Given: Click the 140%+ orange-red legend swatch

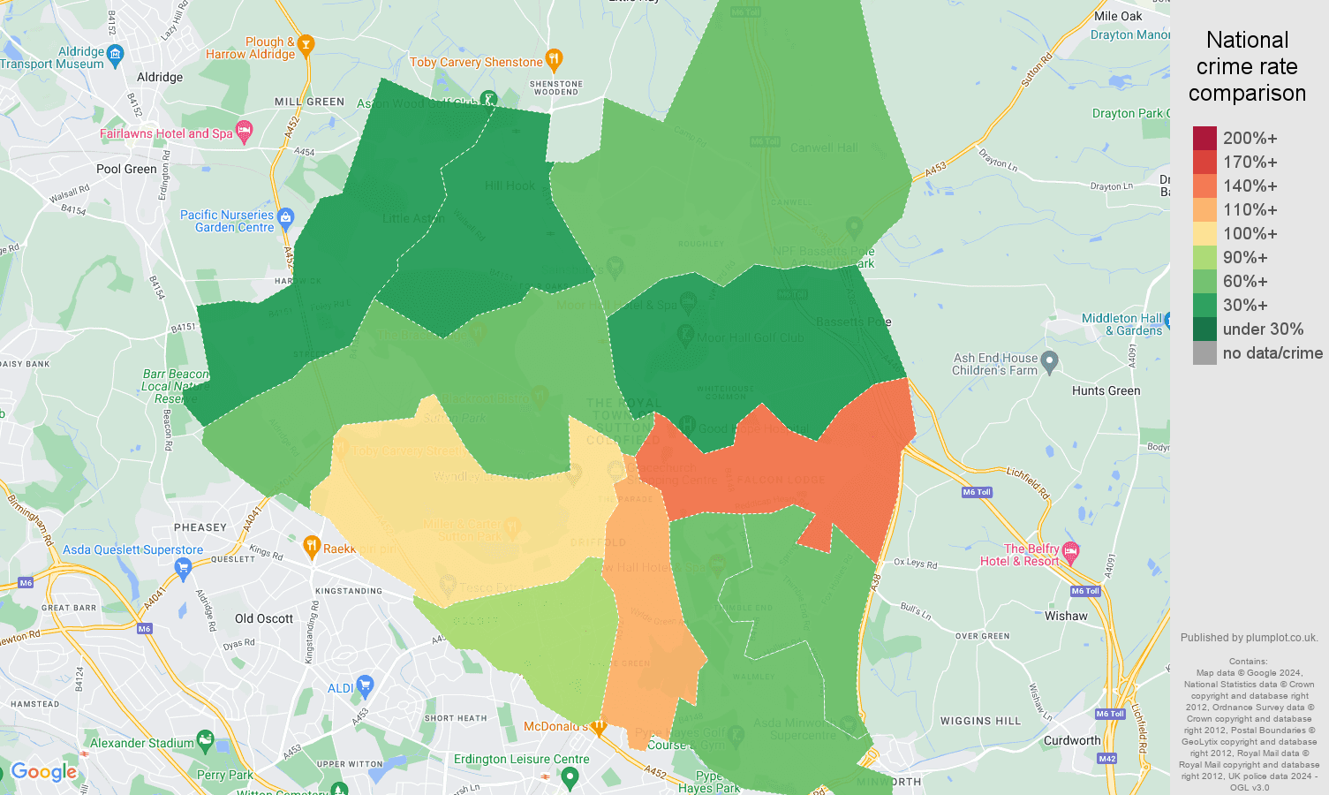Looking at the screenshot, I should point(1204,185).
